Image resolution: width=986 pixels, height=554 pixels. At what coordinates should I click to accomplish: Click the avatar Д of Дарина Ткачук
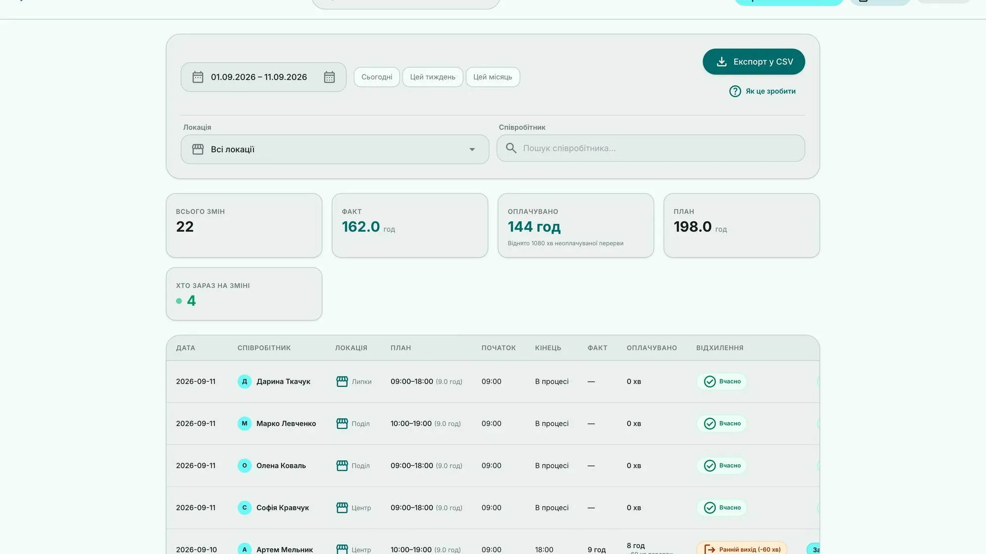pos(245,381)
